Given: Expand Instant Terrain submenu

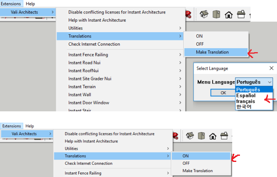Looking at the screenshot, I should click(x=121, y=86).
